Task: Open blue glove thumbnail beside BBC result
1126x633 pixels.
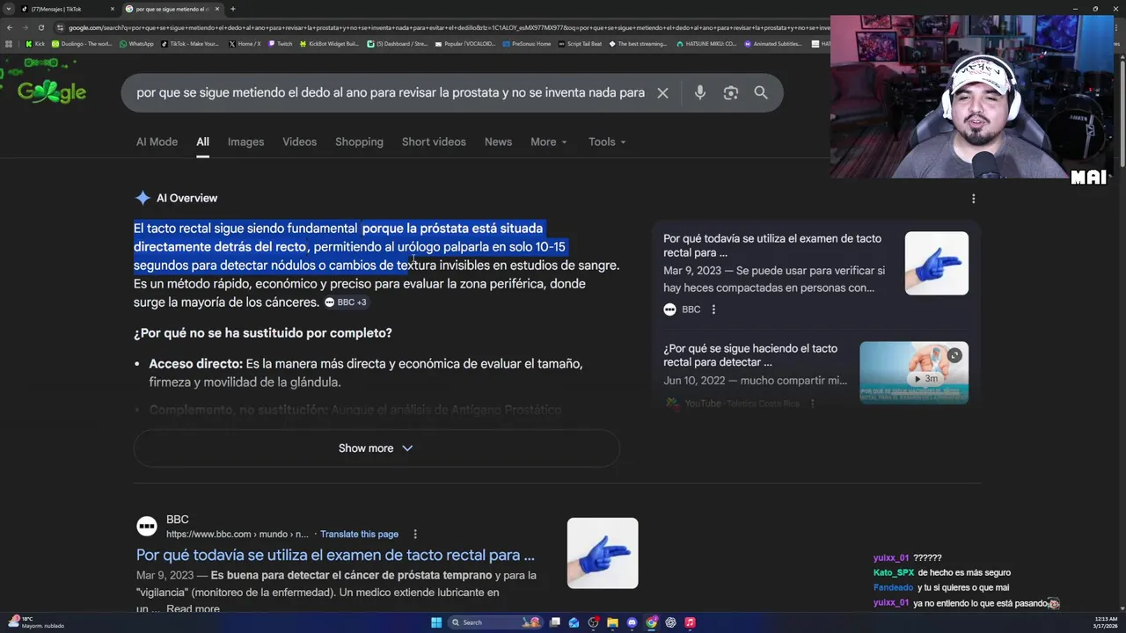Action: coord(603,553)
